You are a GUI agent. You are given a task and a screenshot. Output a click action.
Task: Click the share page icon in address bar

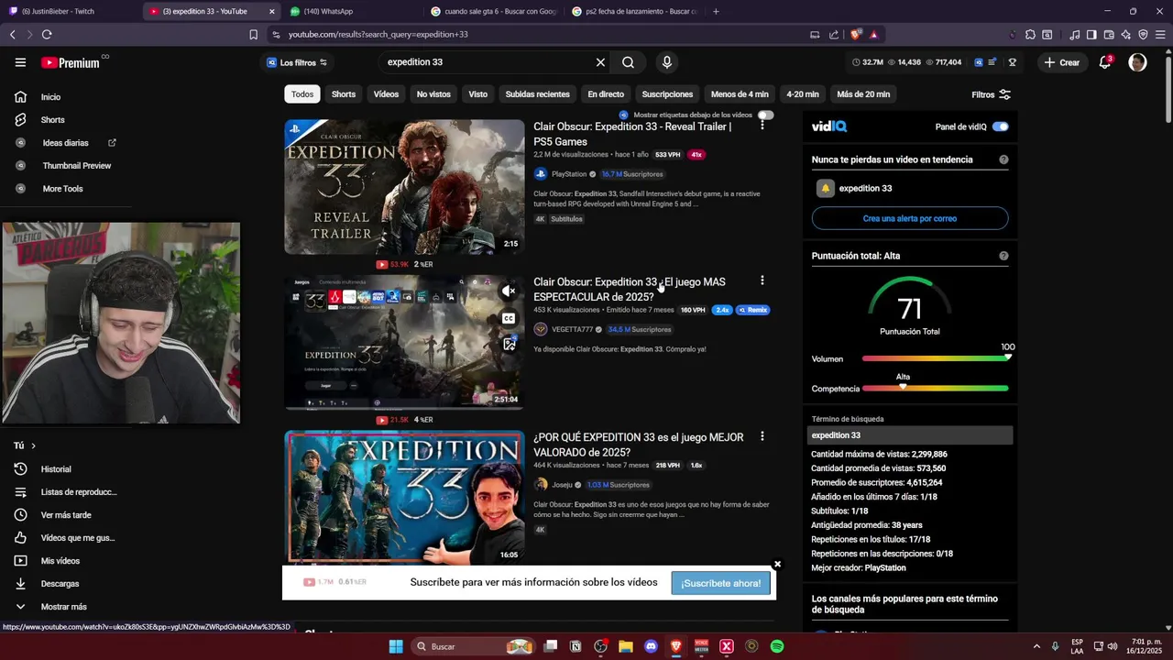(834, 35)
